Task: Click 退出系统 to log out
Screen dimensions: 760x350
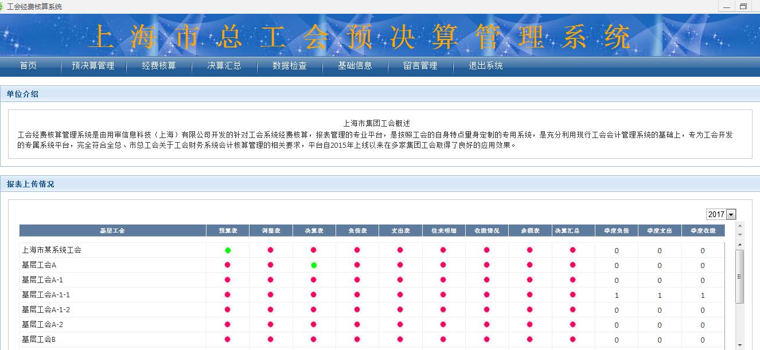Action: pos(486,66)
